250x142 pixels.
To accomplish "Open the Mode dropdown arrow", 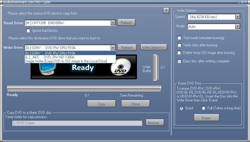I will coord(238,26).
